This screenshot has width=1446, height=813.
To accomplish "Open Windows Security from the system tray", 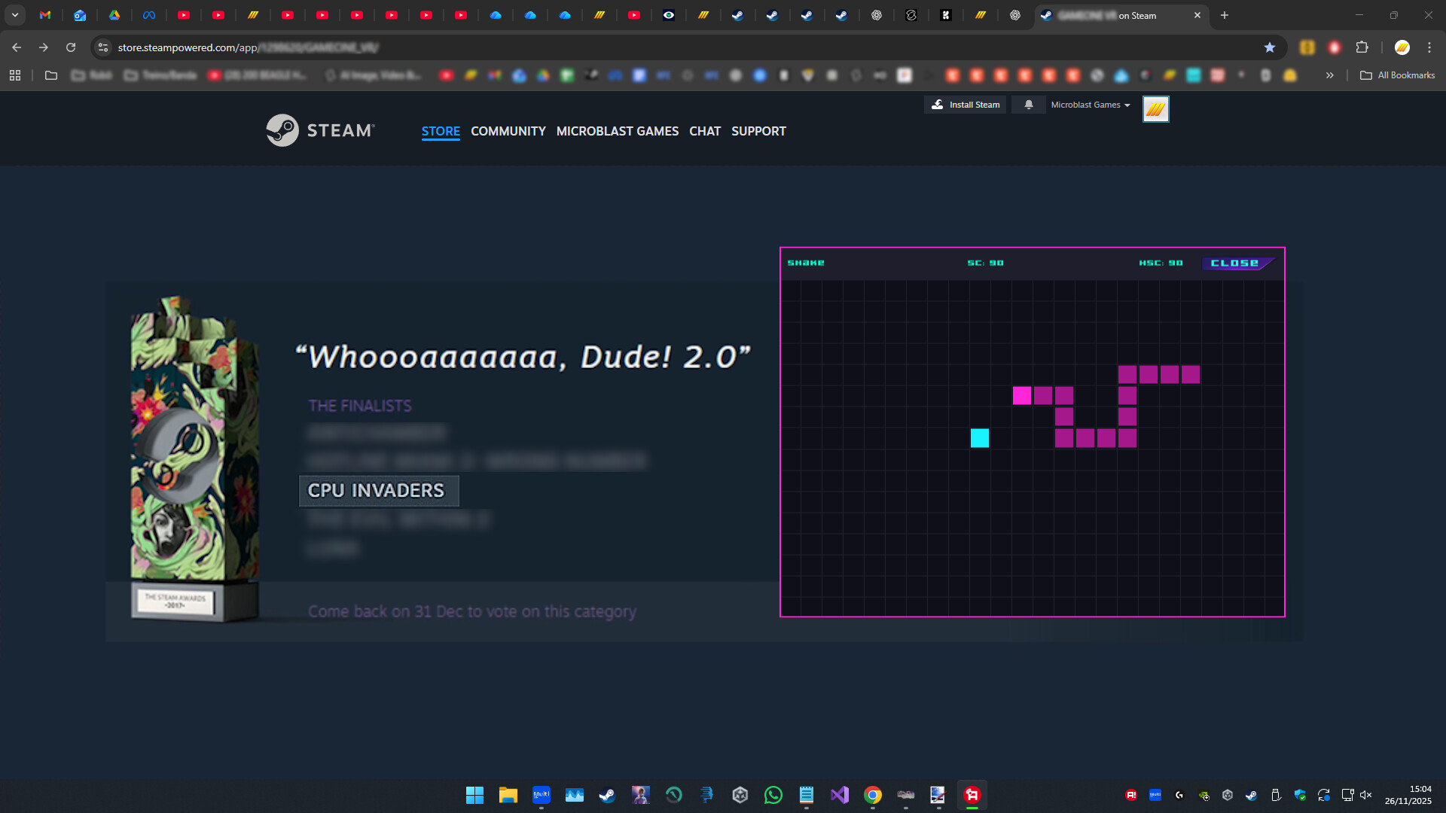I will pos(1300,795).
